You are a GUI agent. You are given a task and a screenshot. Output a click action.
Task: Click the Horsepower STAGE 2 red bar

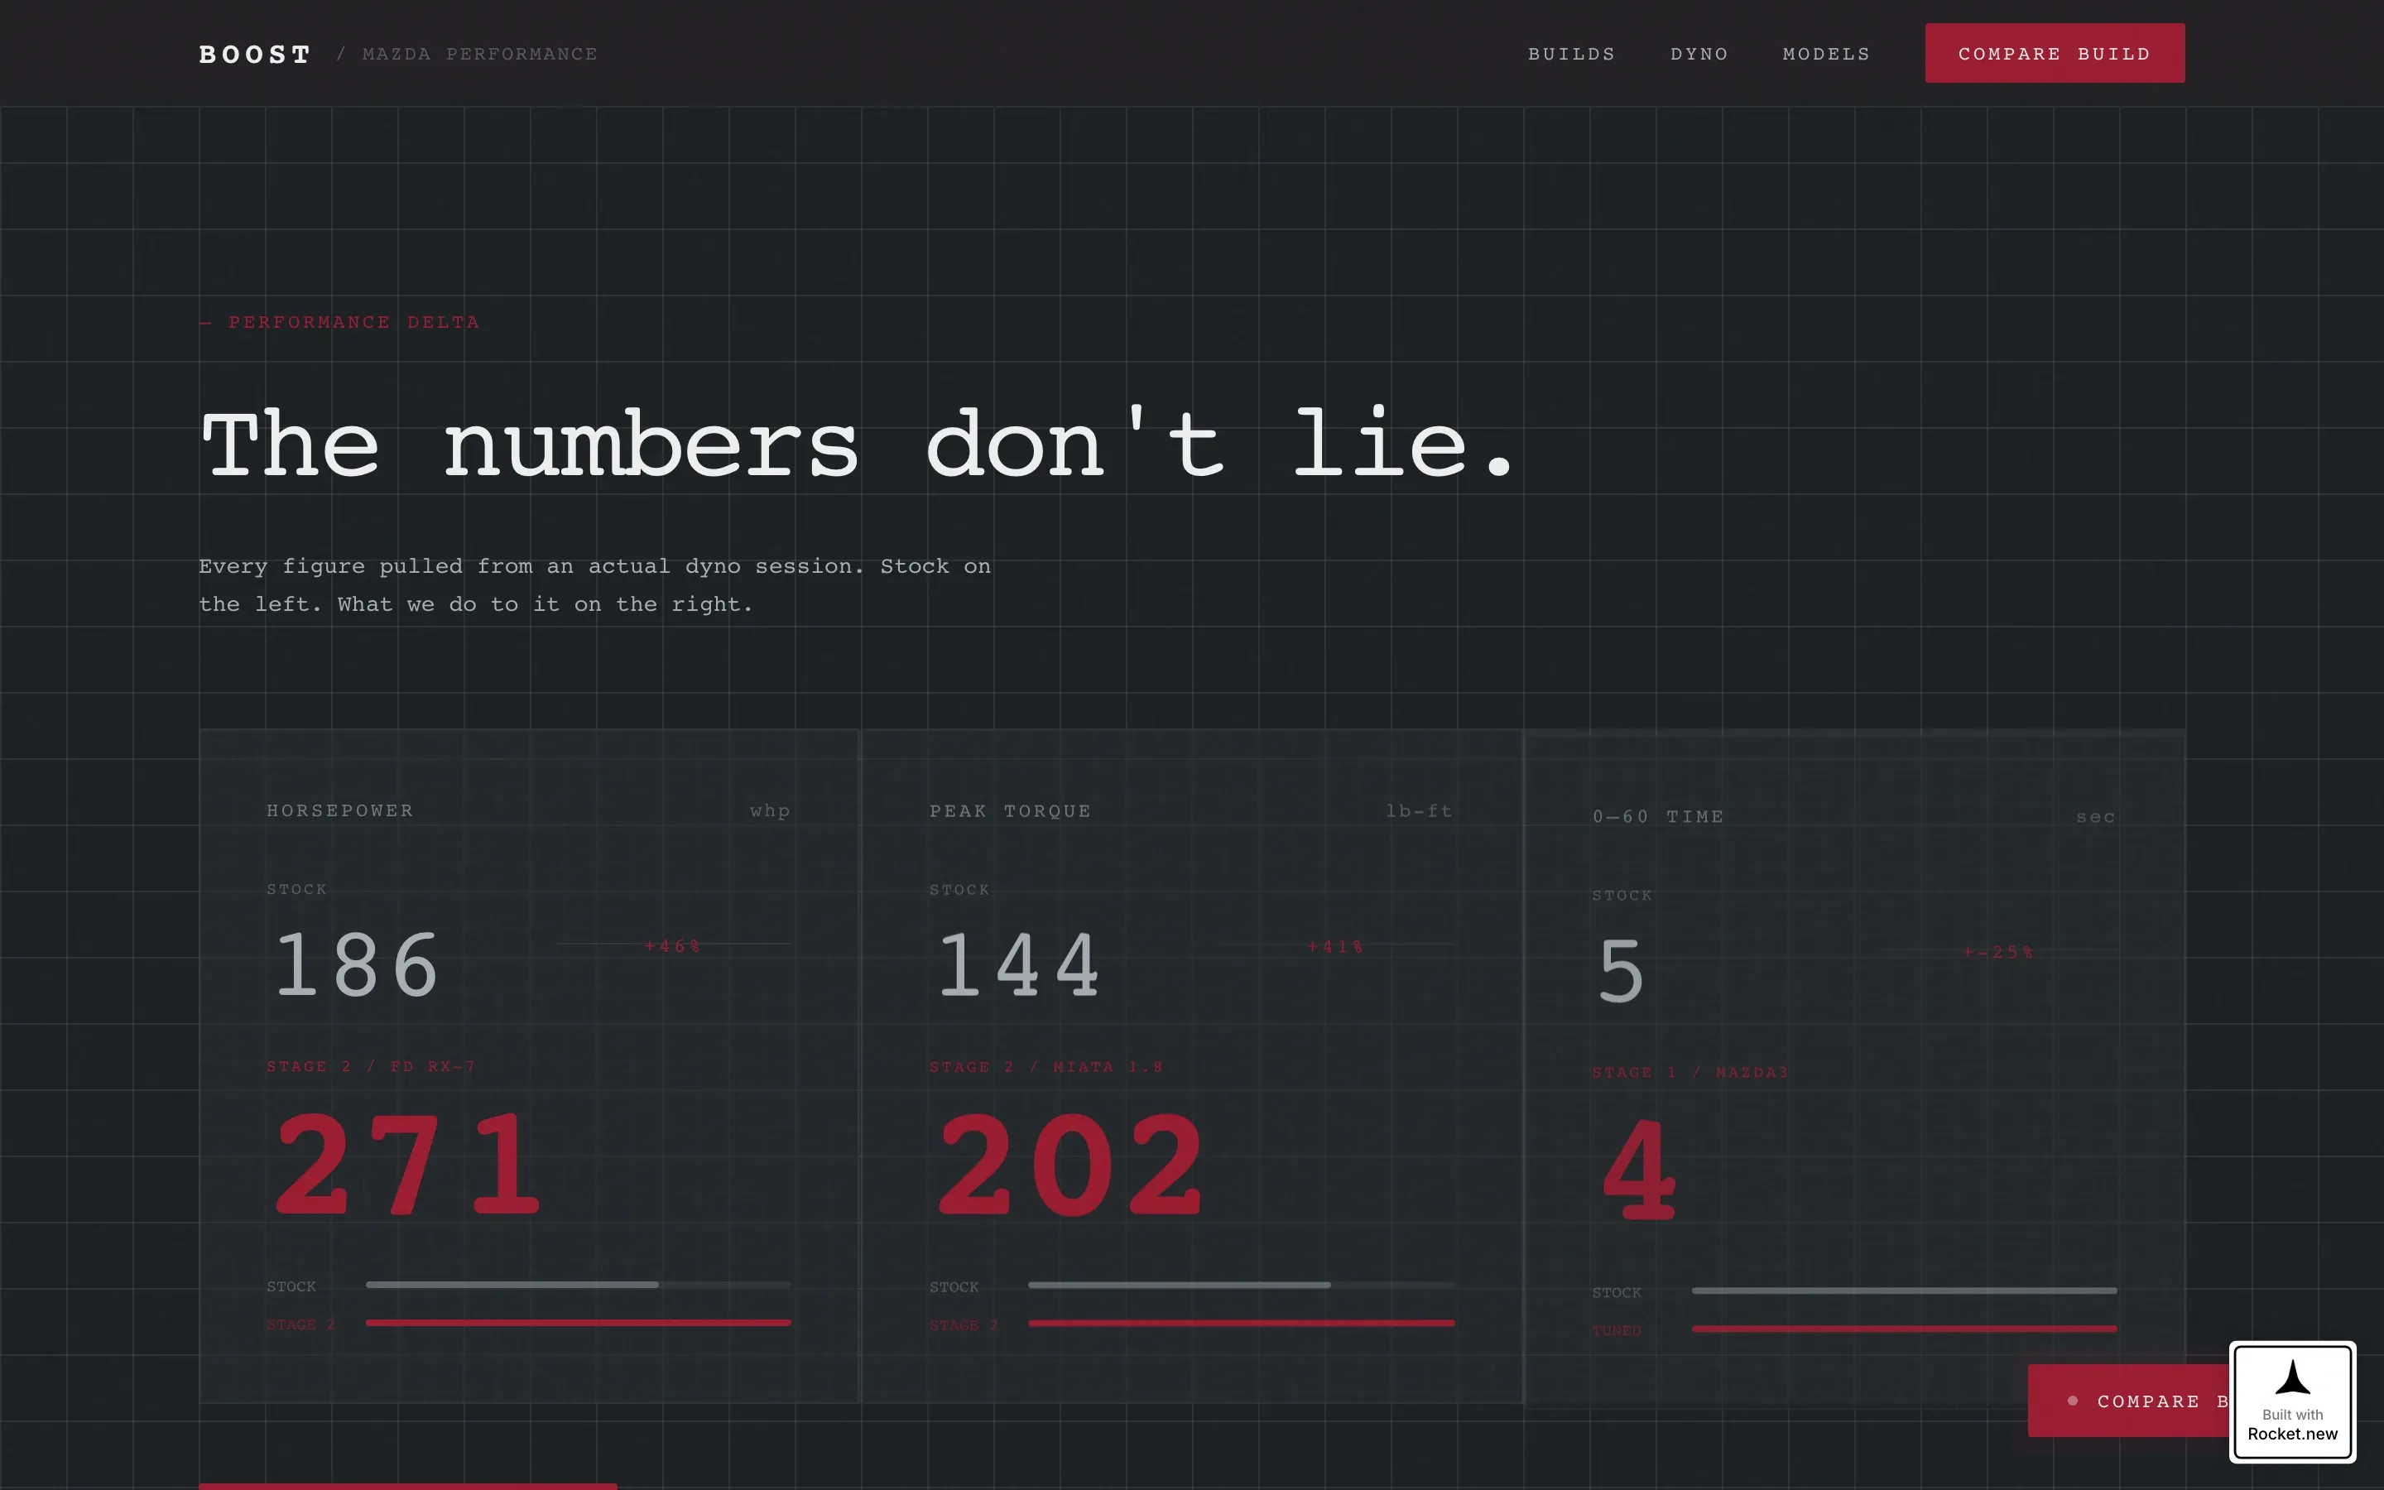pyautogui.click(x=579, y=1323)
